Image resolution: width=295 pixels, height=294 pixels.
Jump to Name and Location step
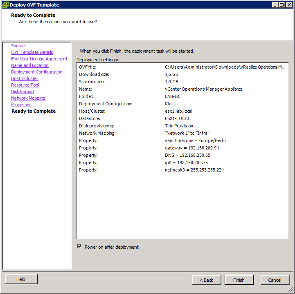[x=30, y=65]
